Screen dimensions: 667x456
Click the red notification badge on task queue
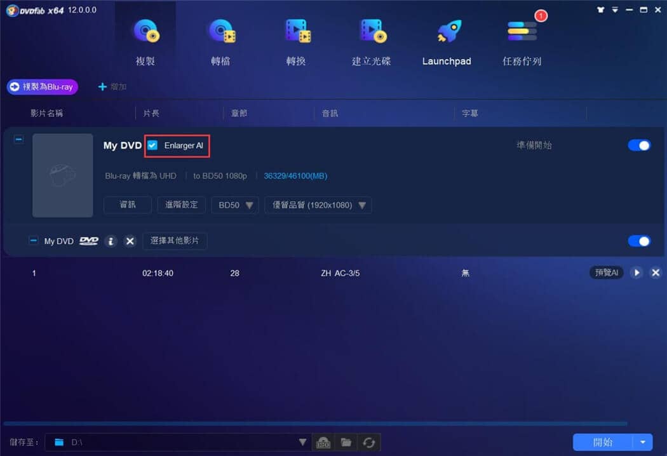point(541,16)
